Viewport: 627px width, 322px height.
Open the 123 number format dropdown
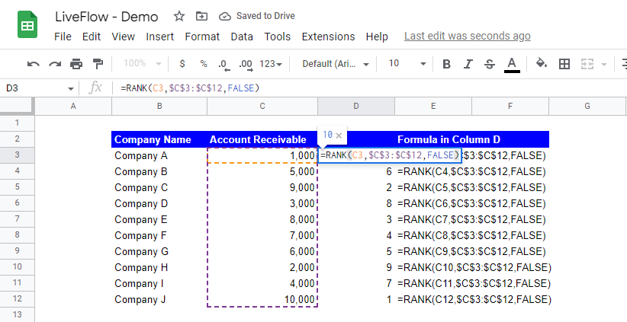[x=271, y=64]
